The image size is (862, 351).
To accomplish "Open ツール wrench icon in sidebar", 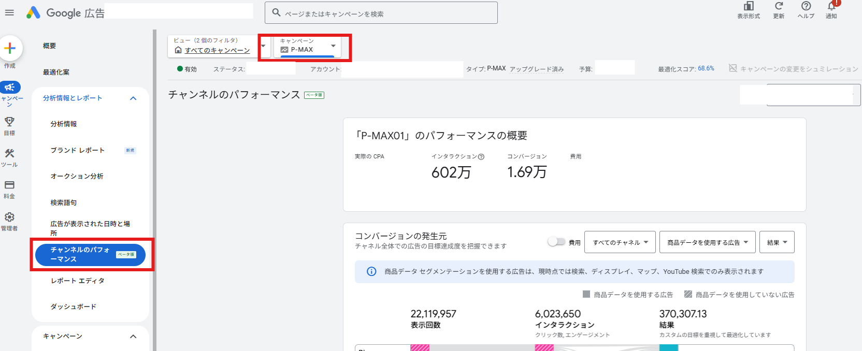I will tap(9, 154).
